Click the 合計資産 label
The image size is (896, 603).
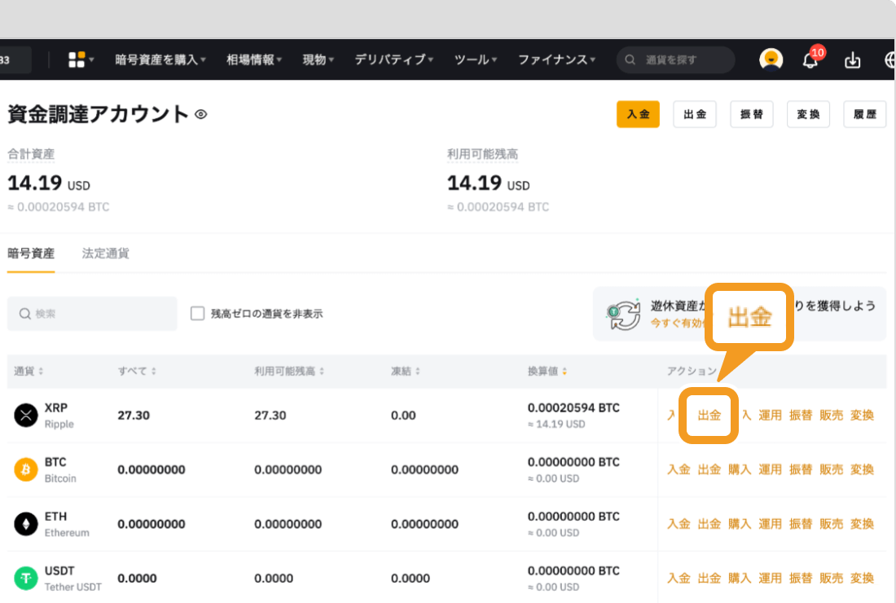pyautogui.click(x=31, y=154)
